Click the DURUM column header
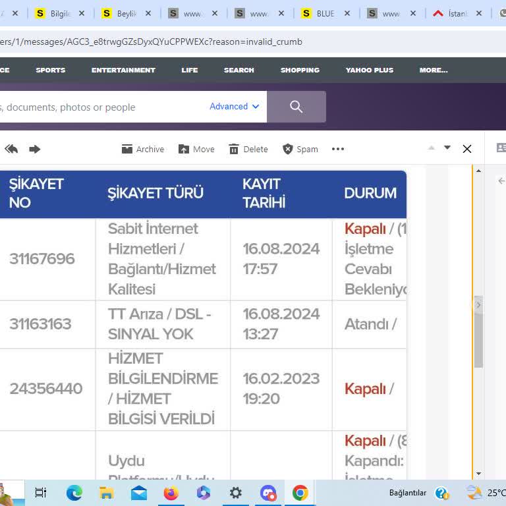The height and width of the screenshot is (506, 506). point(370,193)
